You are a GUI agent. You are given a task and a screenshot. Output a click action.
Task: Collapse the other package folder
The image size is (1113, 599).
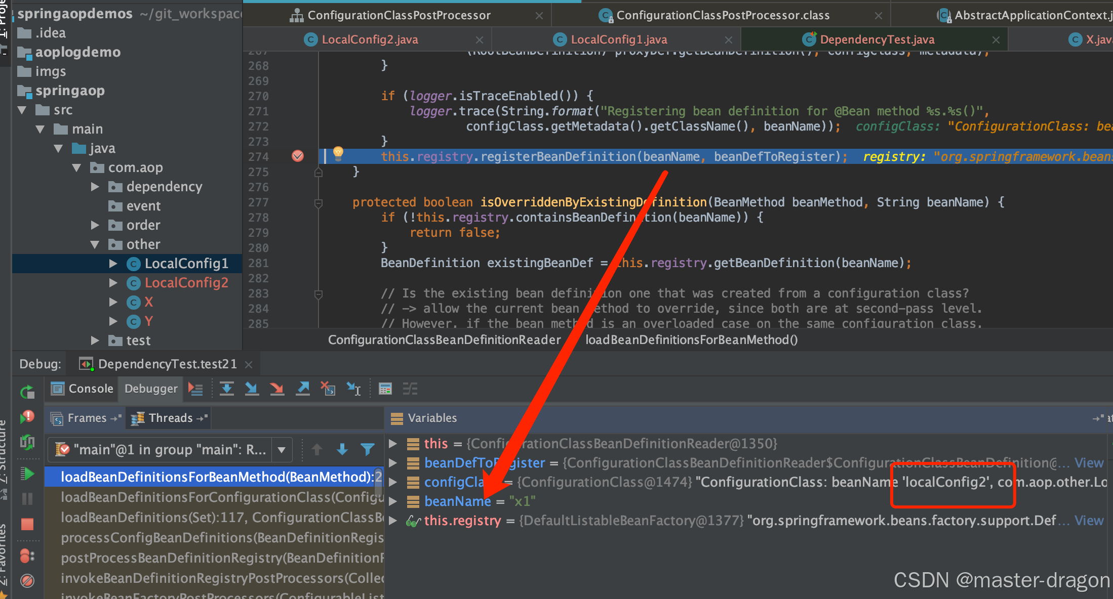pyautogui.click(x=95, y=244)
